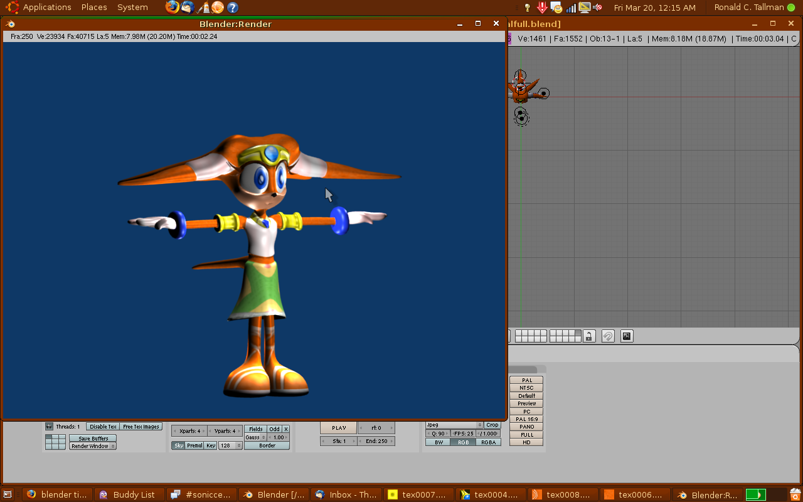
Task: Adjust the Yparts: 4 field
Action: tap(225, 431)
